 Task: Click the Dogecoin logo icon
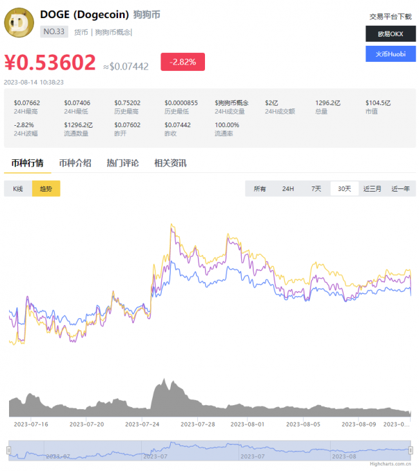pyautogui.click(x=19, y=23)
